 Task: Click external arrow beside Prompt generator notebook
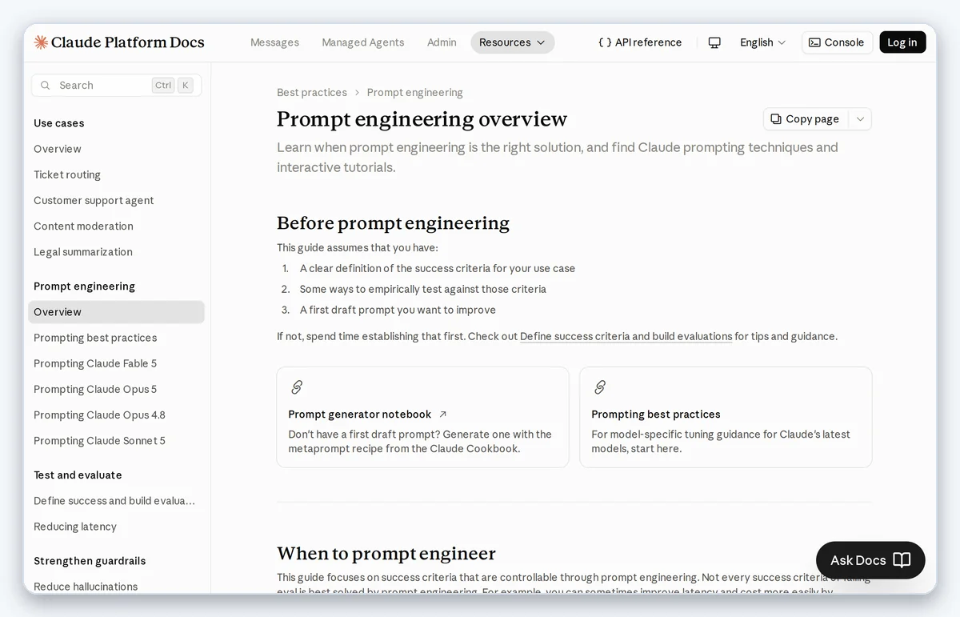(x=443, y=415)
